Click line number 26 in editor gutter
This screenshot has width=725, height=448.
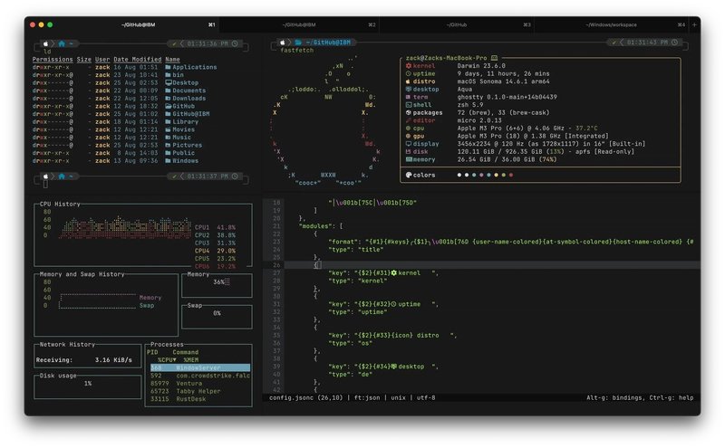point(276,265)
